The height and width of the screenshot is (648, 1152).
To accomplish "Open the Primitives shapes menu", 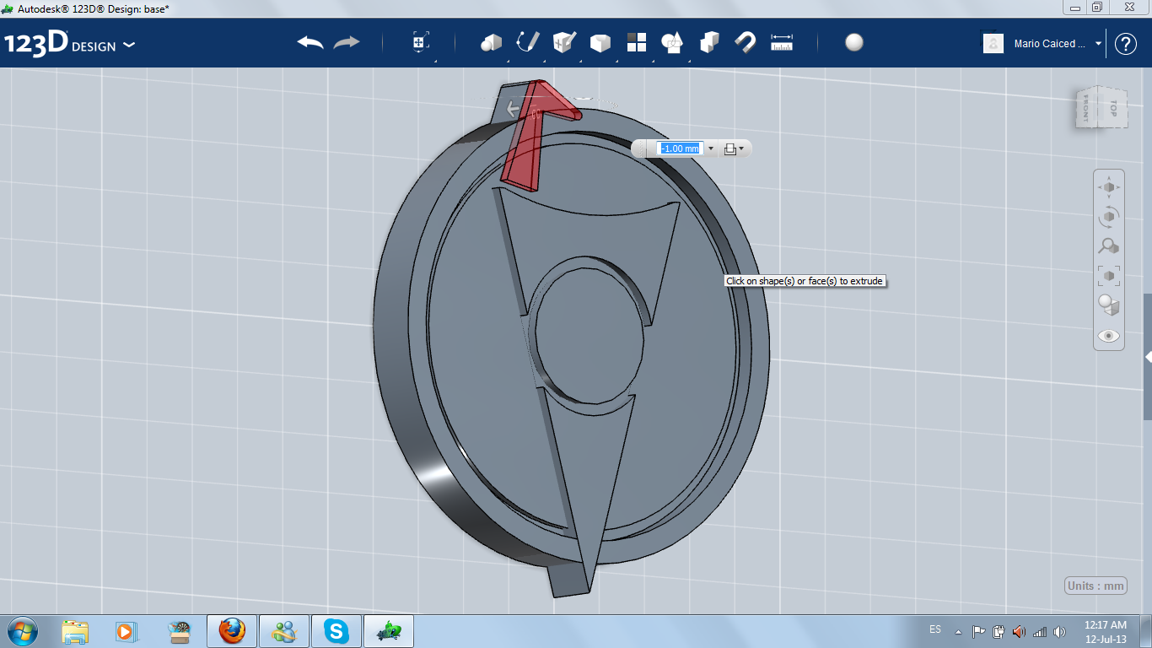I will click(491, 42).
